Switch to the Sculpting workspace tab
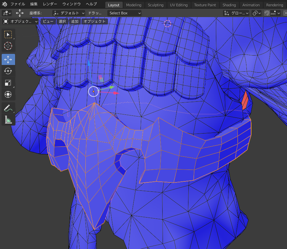Image resolution: width=287 pixels, height=249 pixels. click(x=156, y=5)
